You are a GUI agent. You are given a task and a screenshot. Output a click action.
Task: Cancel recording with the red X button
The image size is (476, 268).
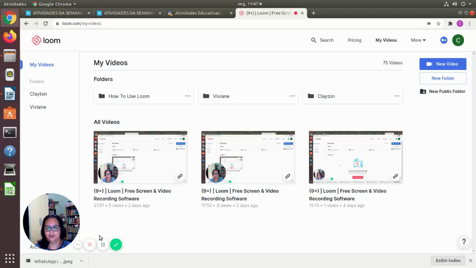[90, 245]
